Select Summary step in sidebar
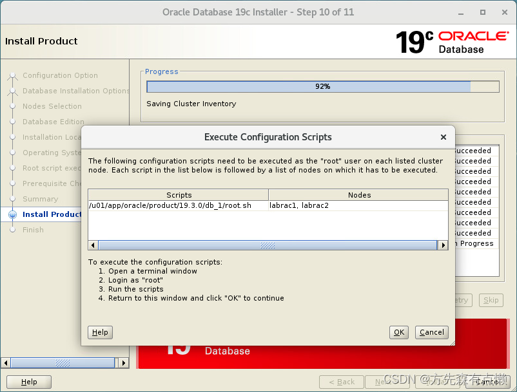 coord(40,199)
